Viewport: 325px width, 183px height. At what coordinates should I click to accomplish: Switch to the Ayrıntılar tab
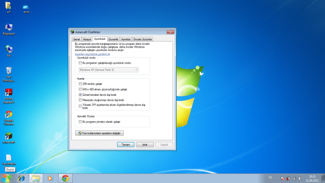(x=126, y=39)
